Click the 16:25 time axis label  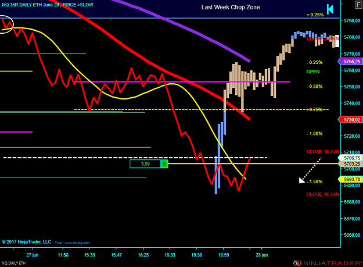coord(143,255)
